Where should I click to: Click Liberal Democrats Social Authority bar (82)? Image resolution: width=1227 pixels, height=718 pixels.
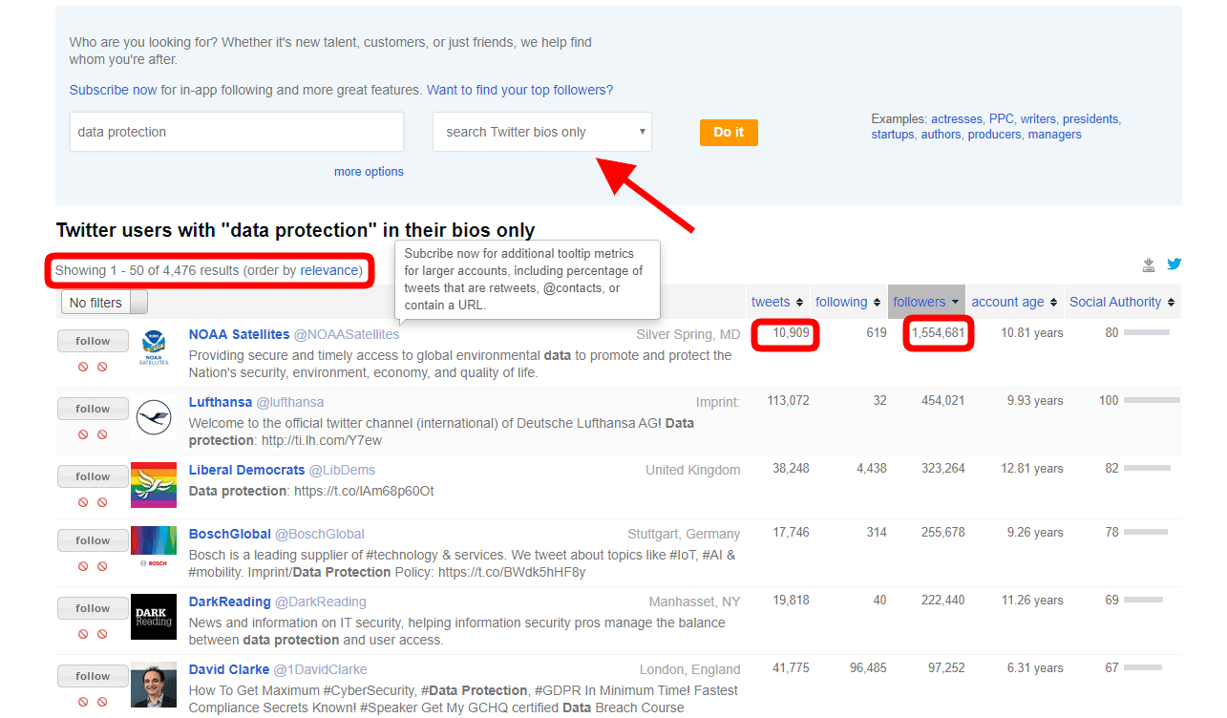(x=1147, y=469)
